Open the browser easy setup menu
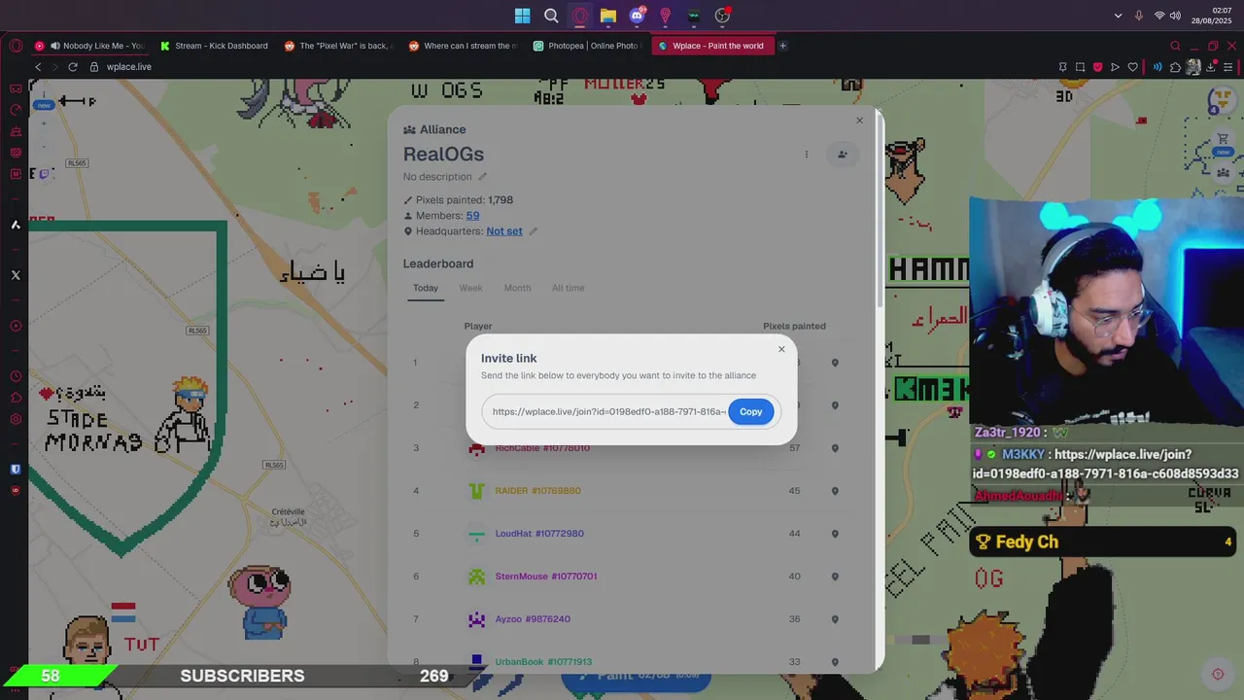 (1227, 67)
